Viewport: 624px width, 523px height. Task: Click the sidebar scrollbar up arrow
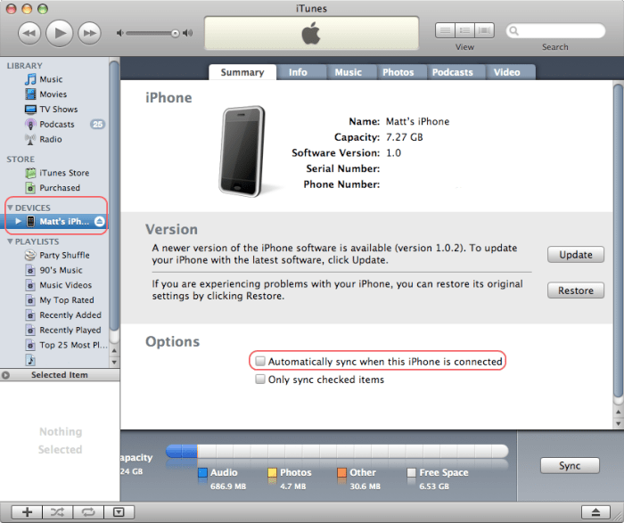click(x=114, y=350)
